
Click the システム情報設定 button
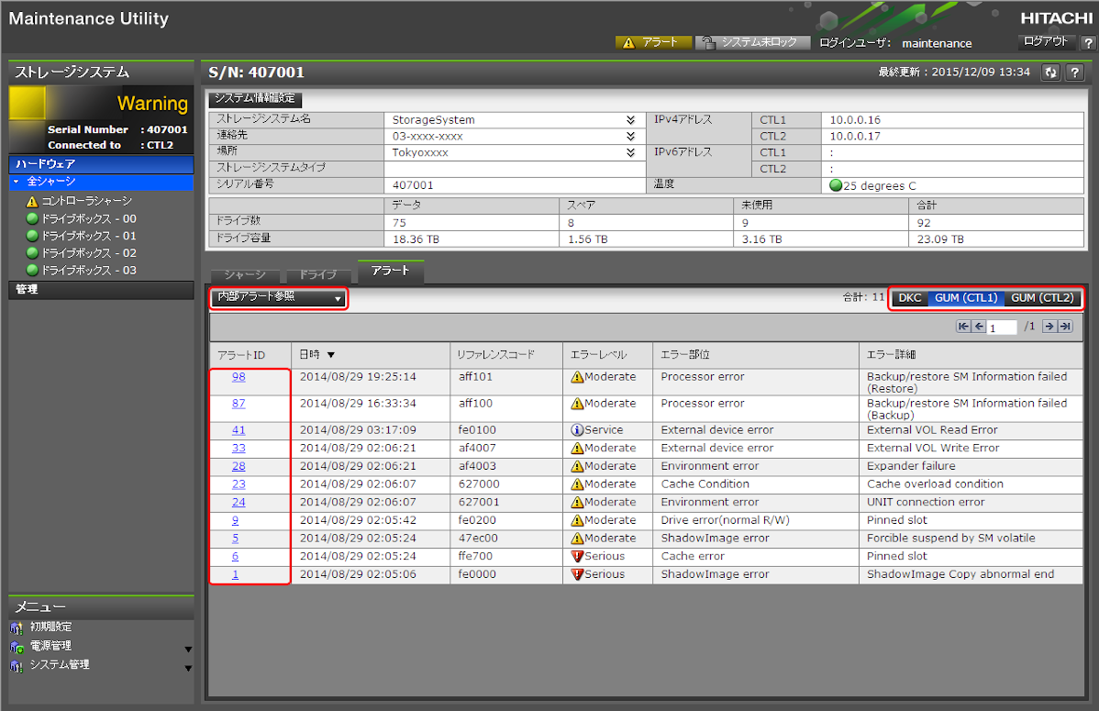pyautogui.click(x=255, y=98)
